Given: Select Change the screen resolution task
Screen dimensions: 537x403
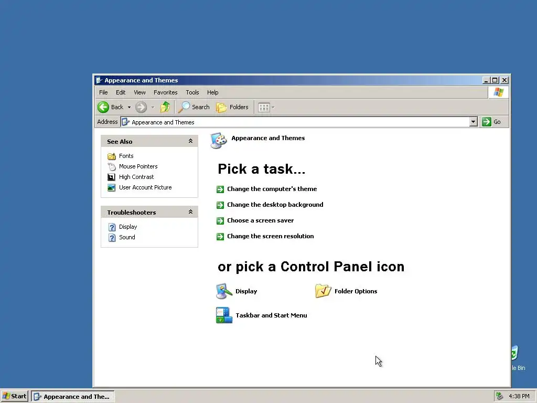Looking at the screenshot, I should tap(270, 236).
